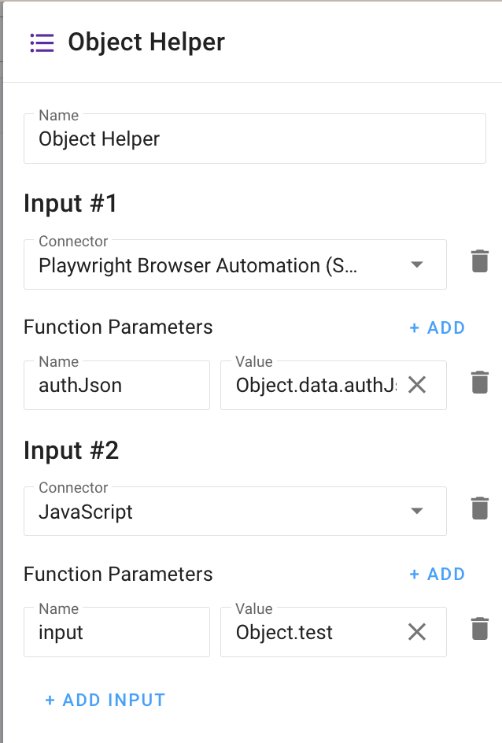Add a function parameter to Input #1

pos(437,327)
